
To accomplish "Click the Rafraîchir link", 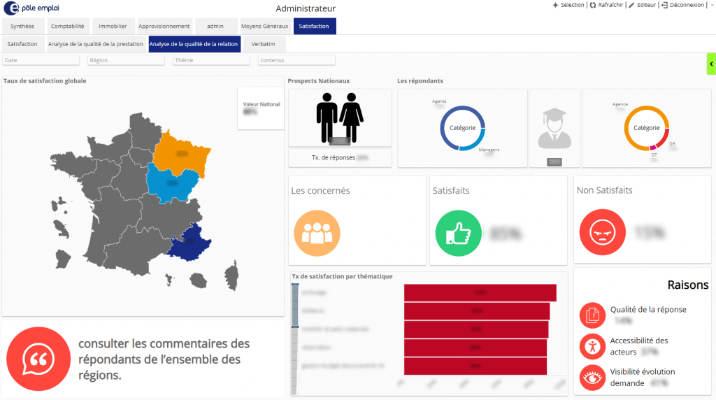I will (x=610, y=5).
